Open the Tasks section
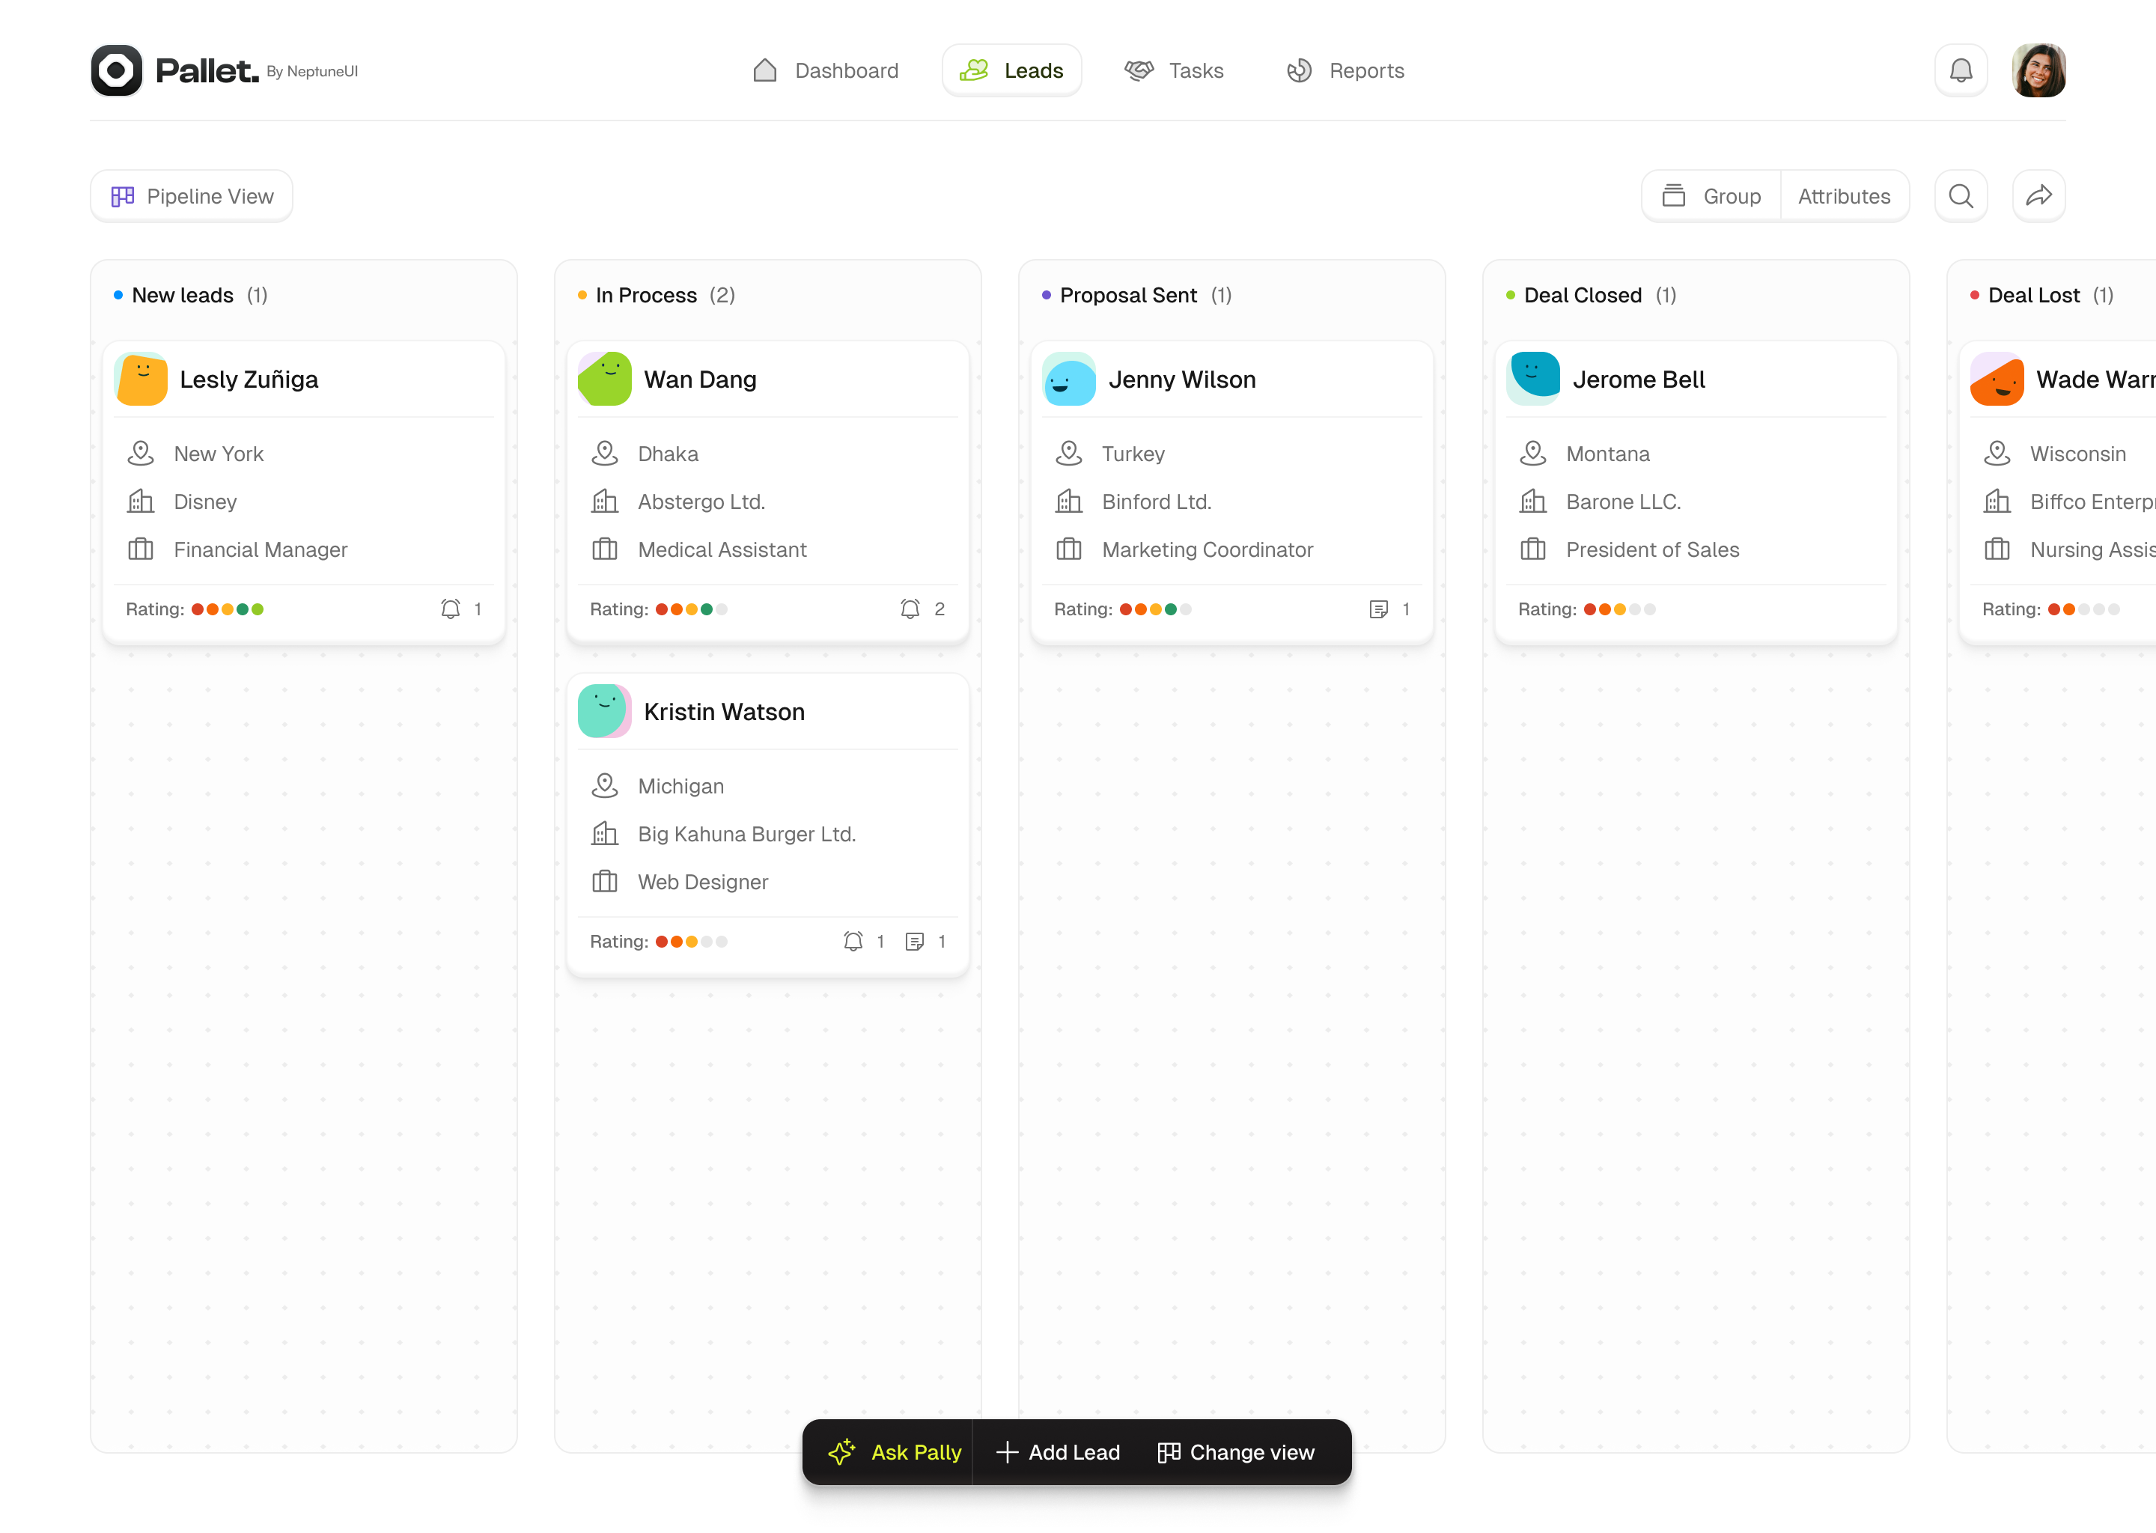 [1175, 70]
